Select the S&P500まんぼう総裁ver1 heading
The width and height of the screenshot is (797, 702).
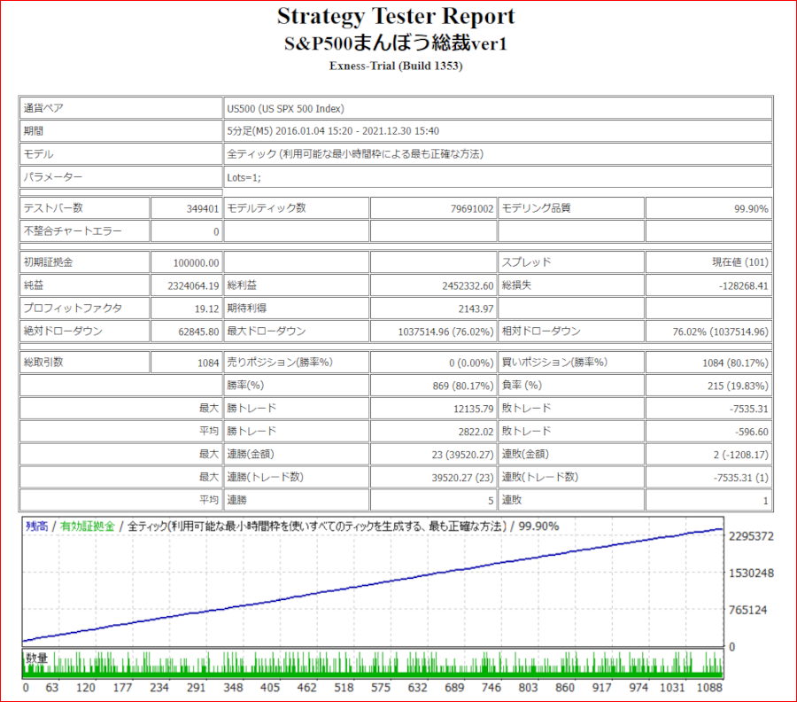point(396,43)
